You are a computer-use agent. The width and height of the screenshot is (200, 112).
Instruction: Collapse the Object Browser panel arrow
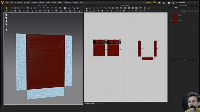[x=169, y=6]
